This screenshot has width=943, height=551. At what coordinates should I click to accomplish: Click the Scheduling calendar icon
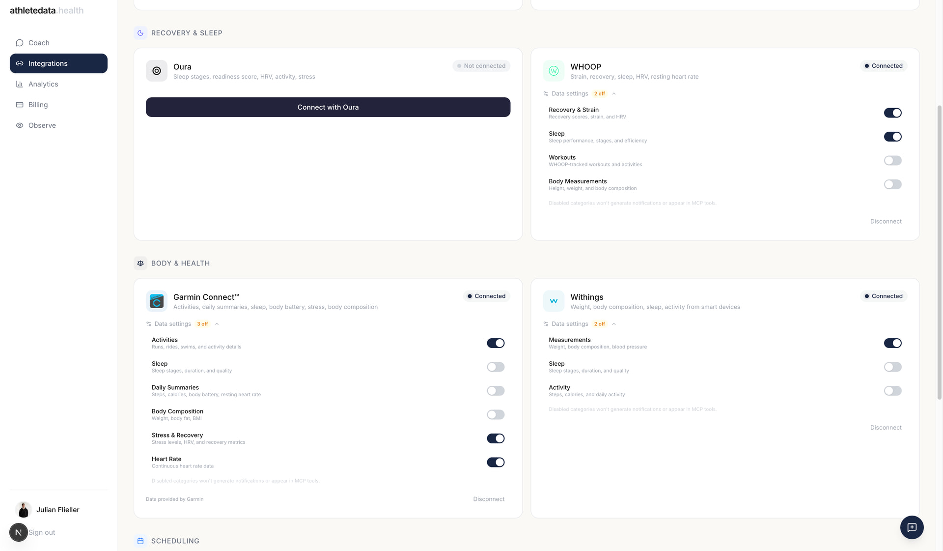(140, 541)
